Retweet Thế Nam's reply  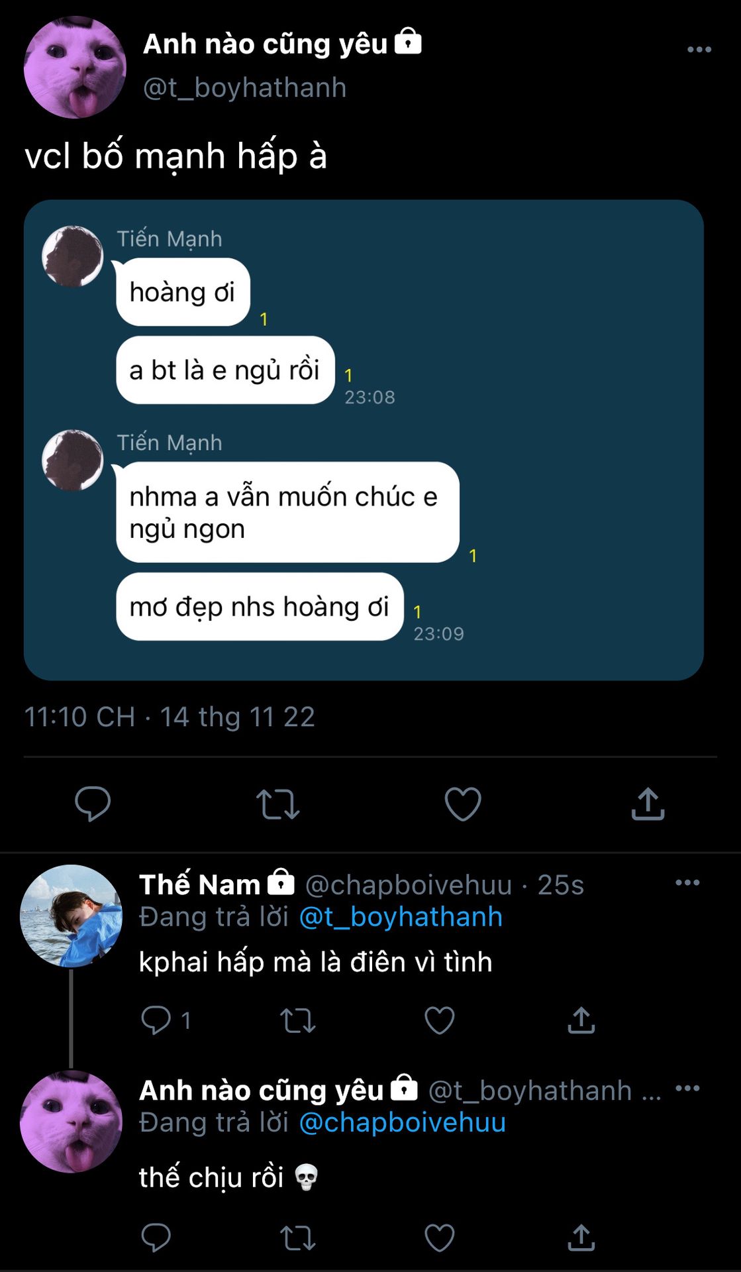[297, 1020]
